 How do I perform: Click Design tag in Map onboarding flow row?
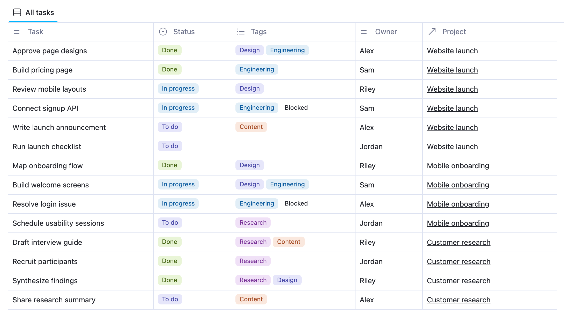tap(250, 165)
